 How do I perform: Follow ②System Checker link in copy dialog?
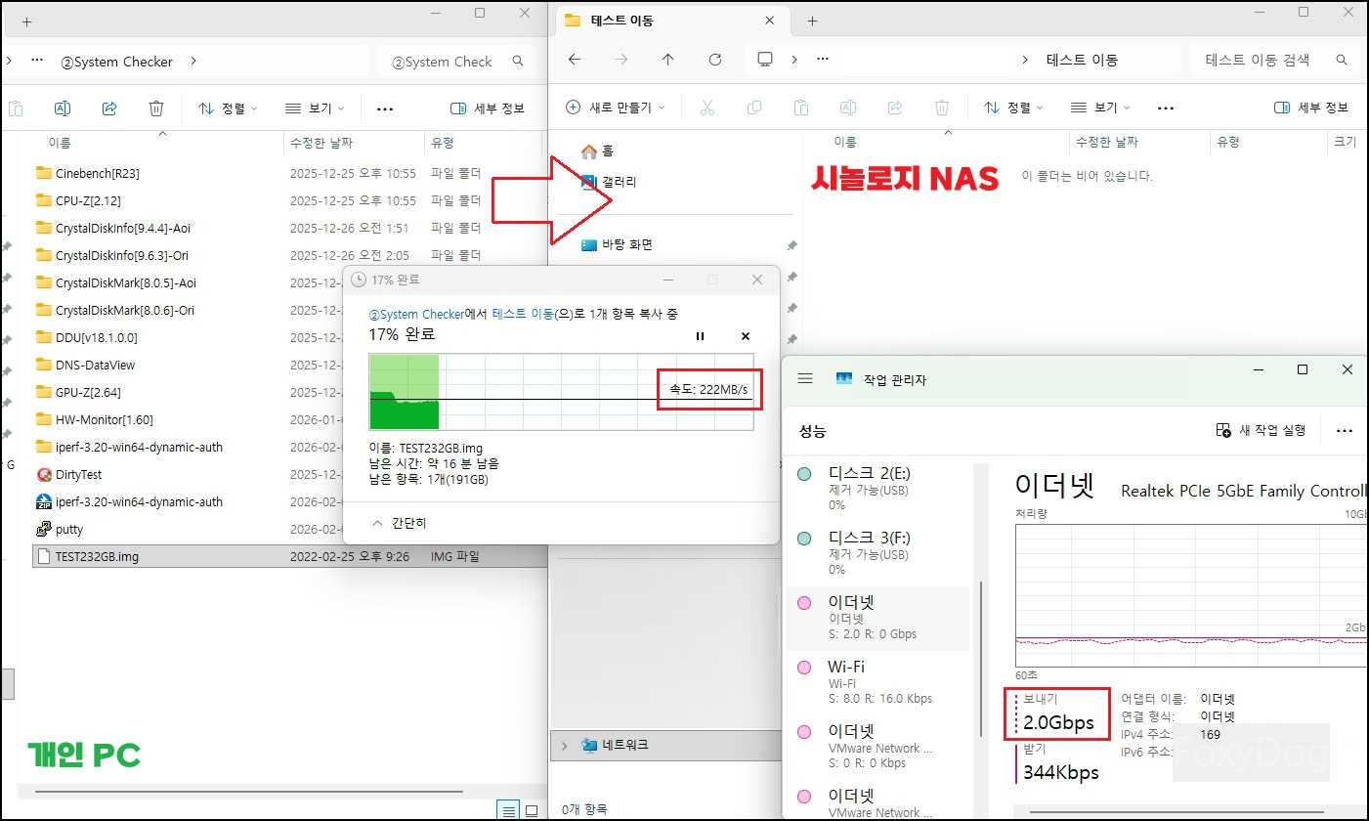click(x=414, y=314)
